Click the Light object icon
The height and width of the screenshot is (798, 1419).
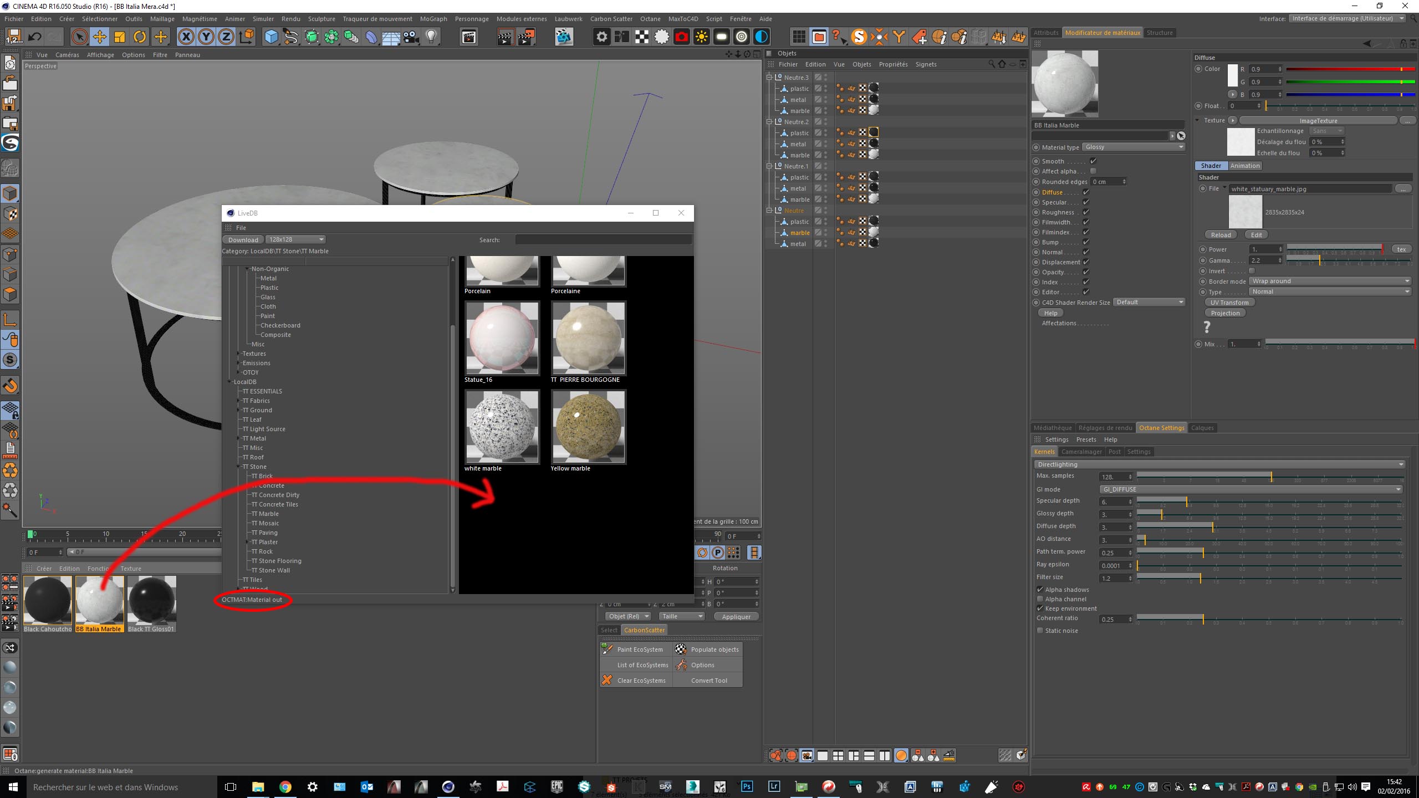pos(431,37)
